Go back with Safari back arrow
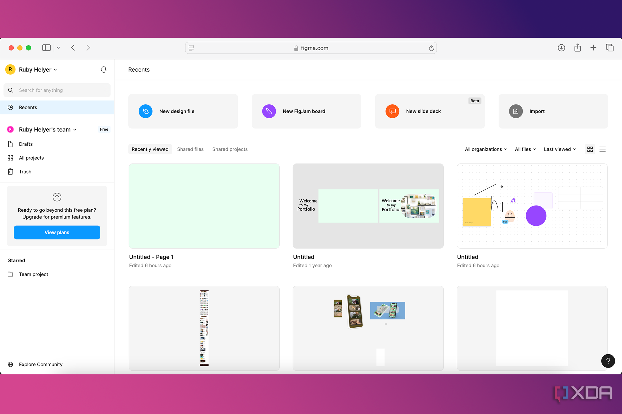The width and height of the screenshot is (622, 414). click(x=73, y=48)
